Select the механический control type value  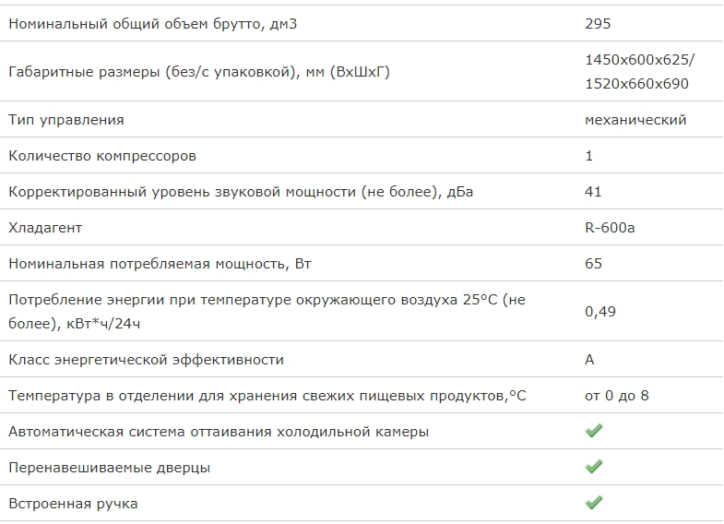coord(635,120)
